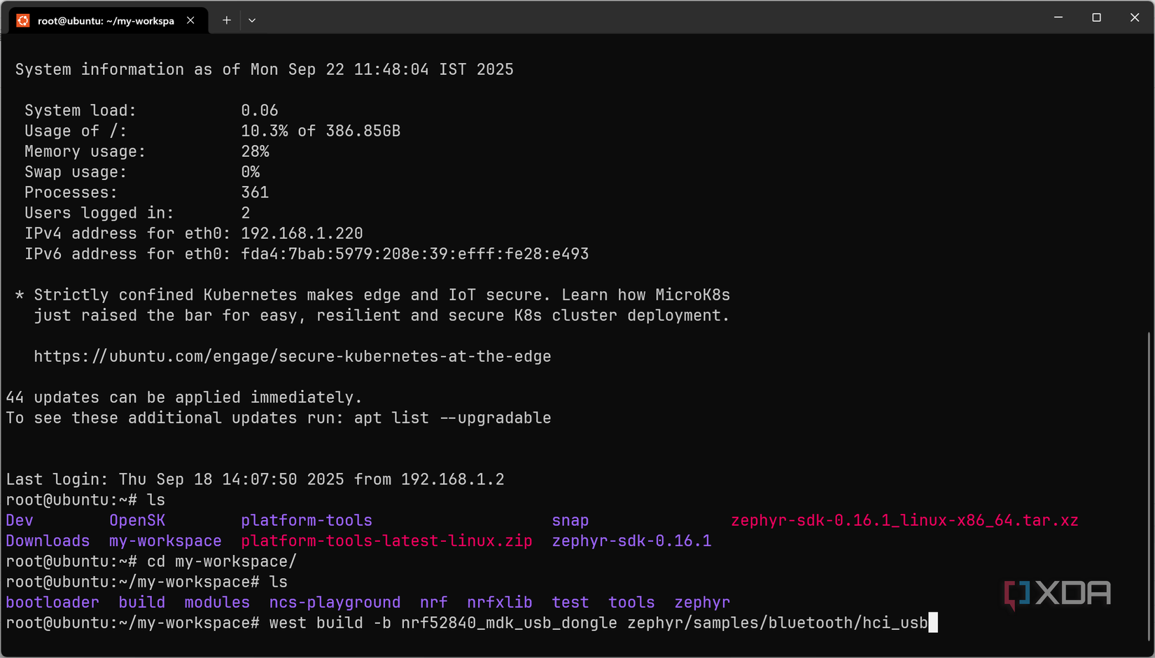This screenshot has width=1155, height=658.
Task: Click apt list --upgradable command text
Action: pos(452,418)
